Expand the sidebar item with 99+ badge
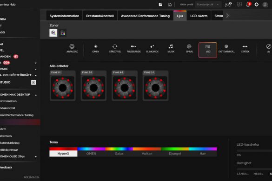The height and width of the screenshot is (181, 272). [x=35, y=63]
